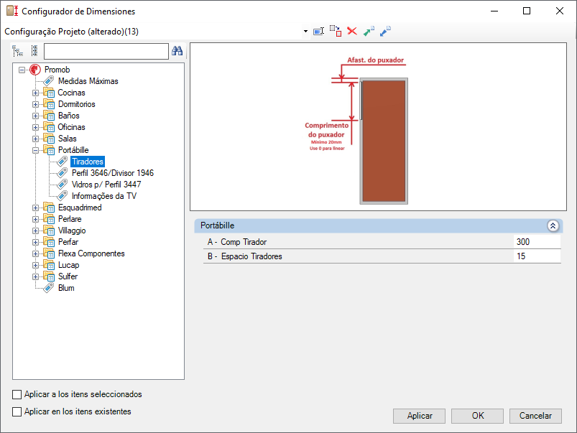The image size is (577, 433).
Task: Click the door preview diagram
Action: [378, 127]
